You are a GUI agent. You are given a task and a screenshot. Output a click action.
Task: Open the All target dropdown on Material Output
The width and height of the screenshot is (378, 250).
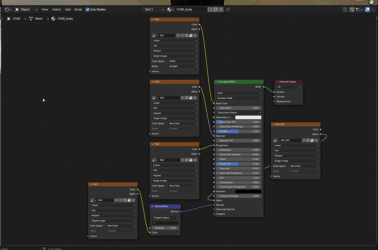click(289, 87)
